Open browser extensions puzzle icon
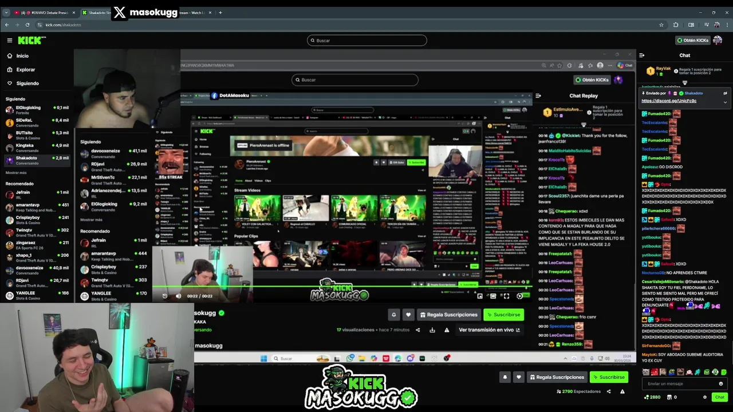 (676, 25)
